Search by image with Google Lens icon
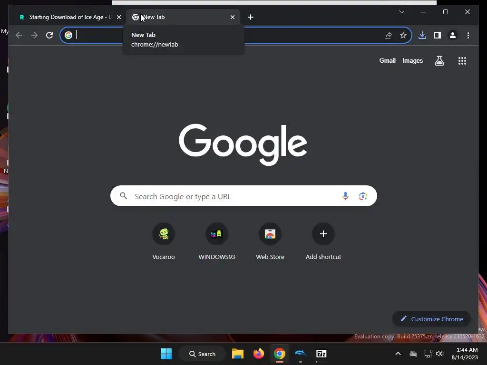This screenshot has width=487, height=365. [x=363, y=196]
